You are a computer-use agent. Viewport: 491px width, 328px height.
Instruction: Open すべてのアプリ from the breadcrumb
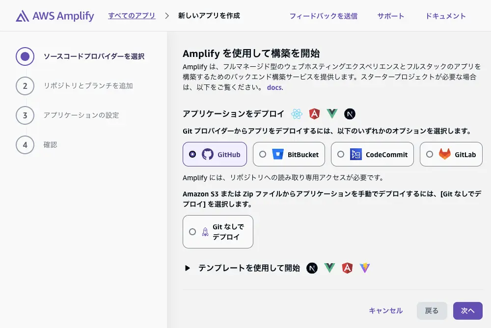[131, 15]
